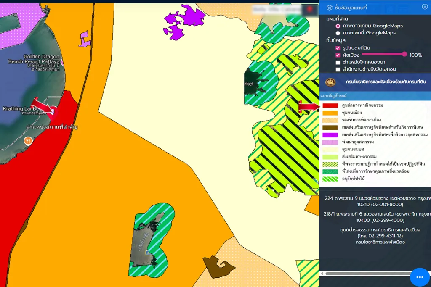Click the ผังเมือง opacity slider handle
The height and width of the screenshot is (287, 431).
coord(404,54)
